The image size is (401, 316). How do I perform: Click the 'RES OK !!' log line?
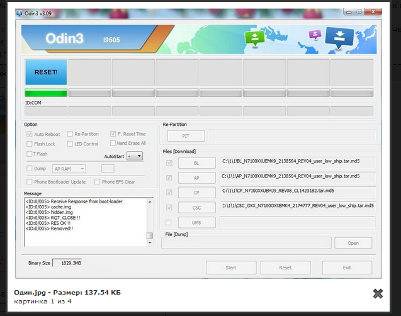pos(48,223)
